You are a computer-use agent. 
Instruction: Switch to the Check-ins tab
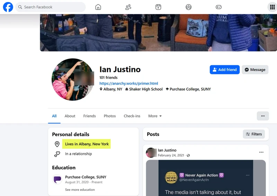tap(132, 116)
